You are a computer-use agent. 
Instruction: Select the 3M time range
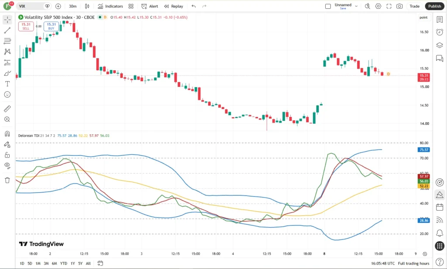[x=46, y=263]
